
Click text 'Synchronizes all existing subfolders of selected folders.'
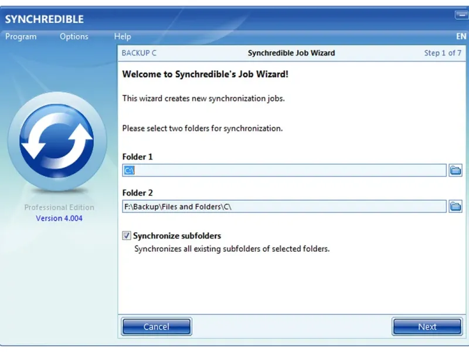pyautogui.click(x=232, y=249)
